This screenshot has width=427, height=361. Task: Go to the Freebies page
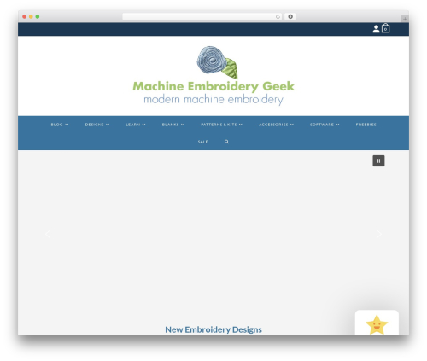pos(366,125)
